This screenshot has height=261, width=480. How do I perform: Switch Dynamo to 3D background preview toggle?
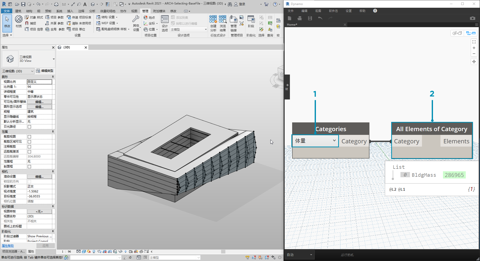pos(457,33)
